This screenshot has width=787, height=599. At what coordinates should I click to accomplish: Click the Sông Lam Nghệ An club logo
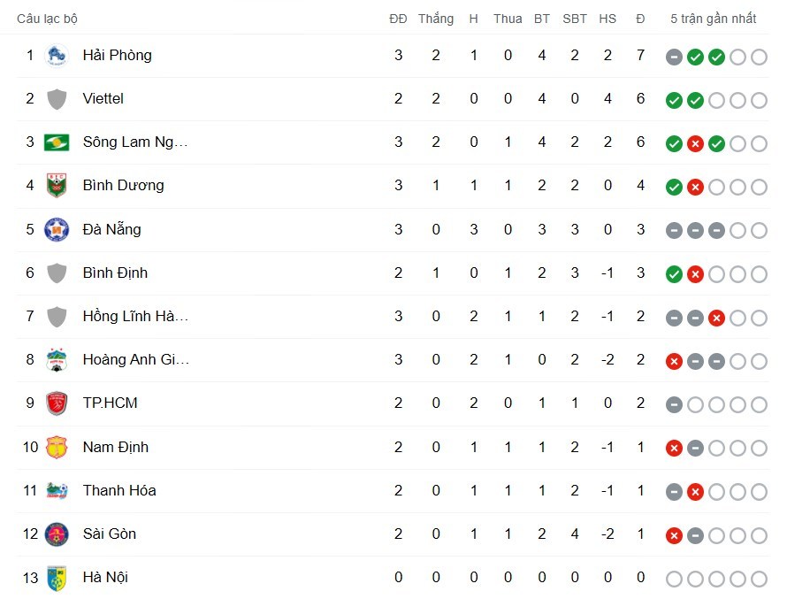click(57, 142)
